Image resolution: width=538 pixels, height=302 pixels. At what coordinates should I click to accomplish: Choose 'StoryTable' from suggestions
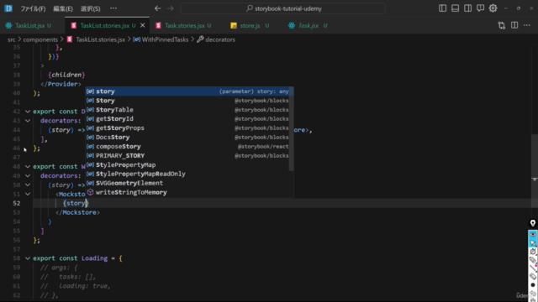click(x=187, y=110)
